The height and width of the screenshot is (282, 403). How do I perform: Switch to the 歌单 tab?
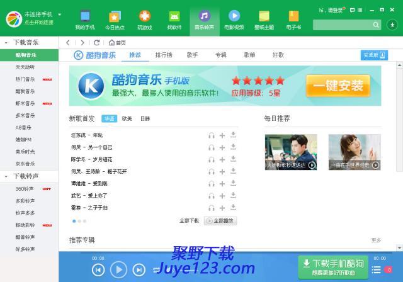249,55
